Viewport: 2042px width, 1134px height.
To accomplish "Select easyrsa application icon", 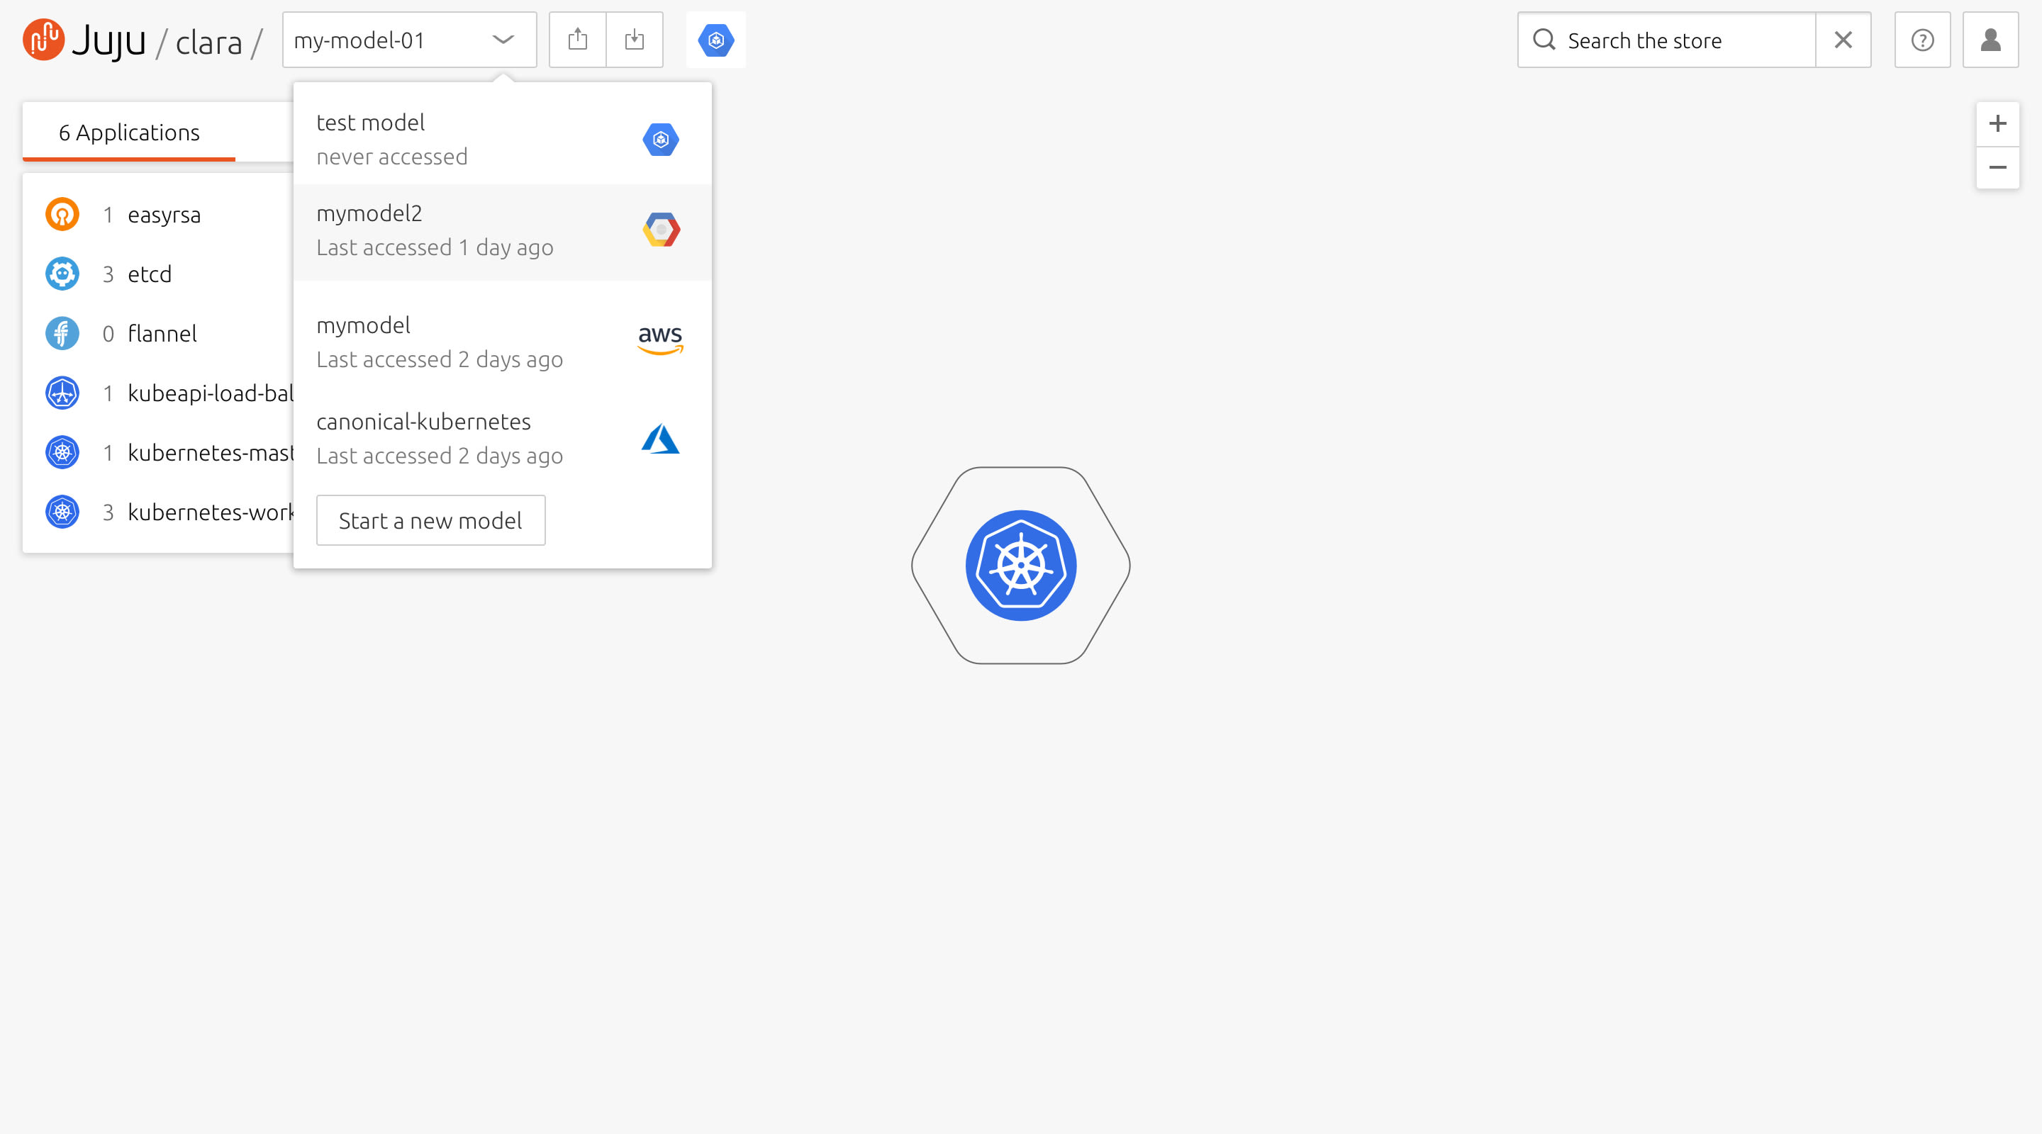I will (x=62, y=214).
